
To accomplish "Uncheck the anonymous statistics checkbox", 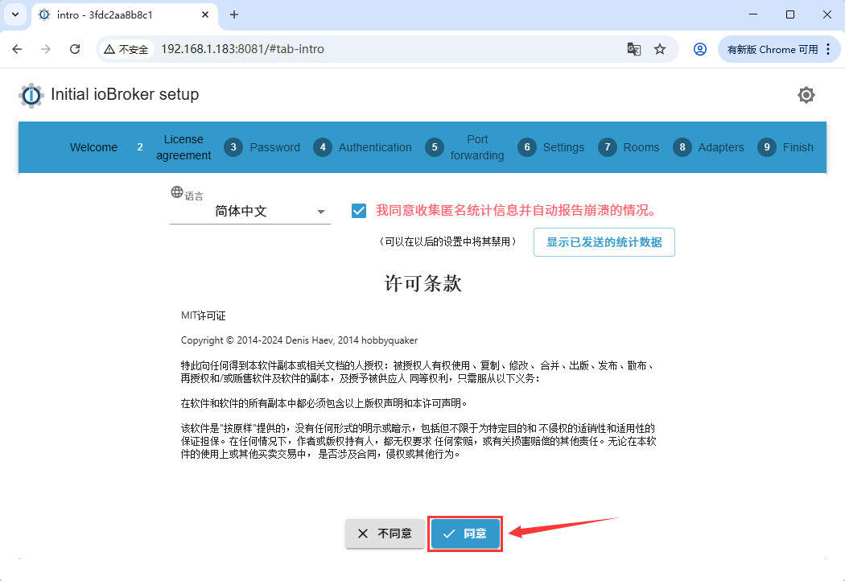I will [359, 211].
